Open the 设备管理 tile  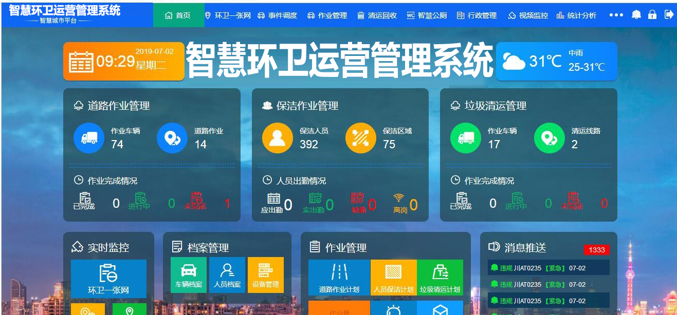pyautogui.click(x=266, y=275)
